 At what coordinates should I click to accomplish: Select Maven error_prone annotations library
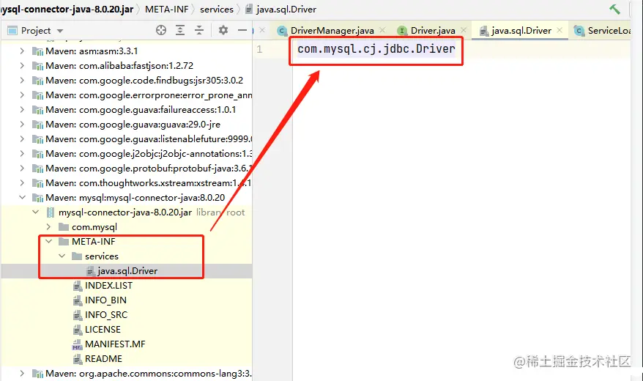point(149,95)
